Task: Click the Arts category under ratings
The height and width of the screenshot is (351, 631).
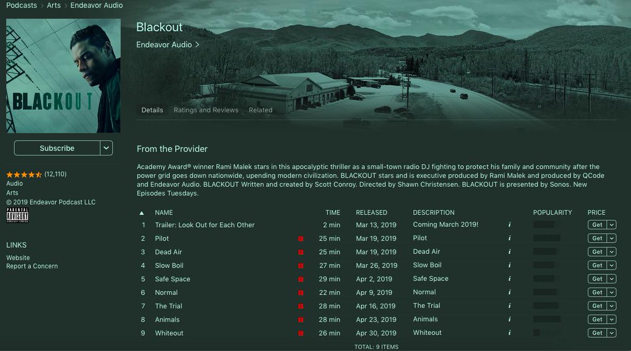Action: 12,193
